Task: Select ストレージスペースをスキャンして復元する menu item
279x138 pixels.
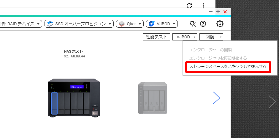Action: tap(228, 67)
